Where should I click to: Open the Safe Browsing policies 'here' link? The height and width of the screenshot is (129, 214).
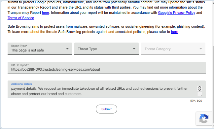(175, 32)
